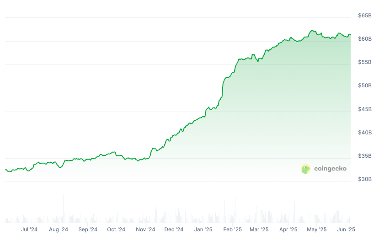Click the $50B y-axis label
The image size is (379, 240).
tap(365, 85)
